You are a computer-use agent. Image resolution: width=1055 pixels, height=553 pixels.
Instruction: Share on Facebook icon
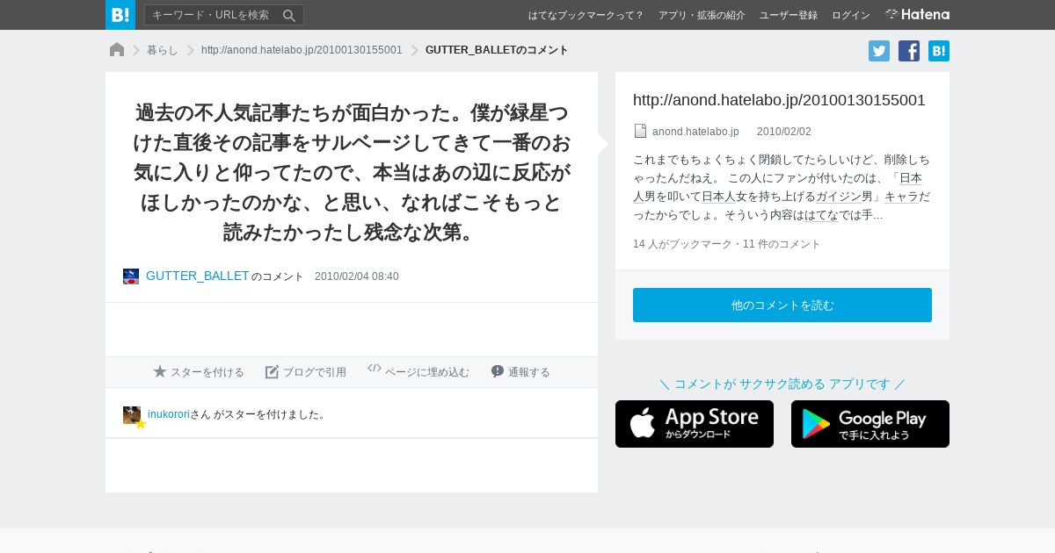click(909, 51)
